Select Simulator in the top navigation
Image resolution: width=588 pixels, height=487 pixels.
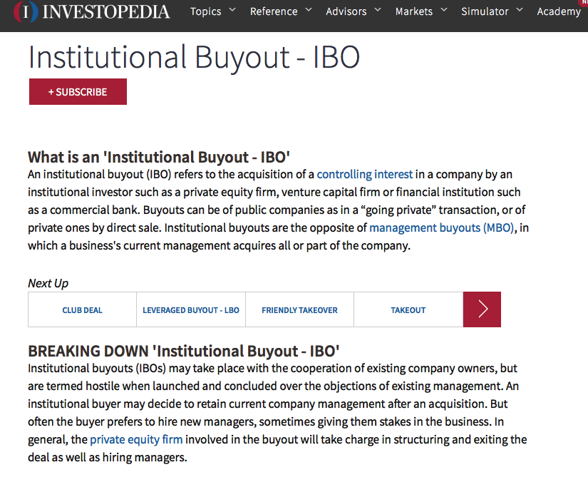(485, 11)
